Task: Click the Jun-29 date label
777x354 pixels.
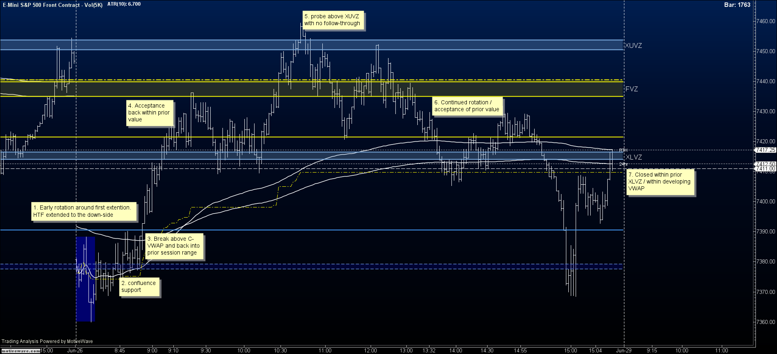Action: pos(624,350)
